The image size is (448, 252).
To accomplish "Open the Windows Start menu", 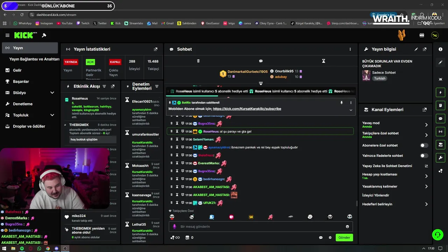I will tap(4, 248).
